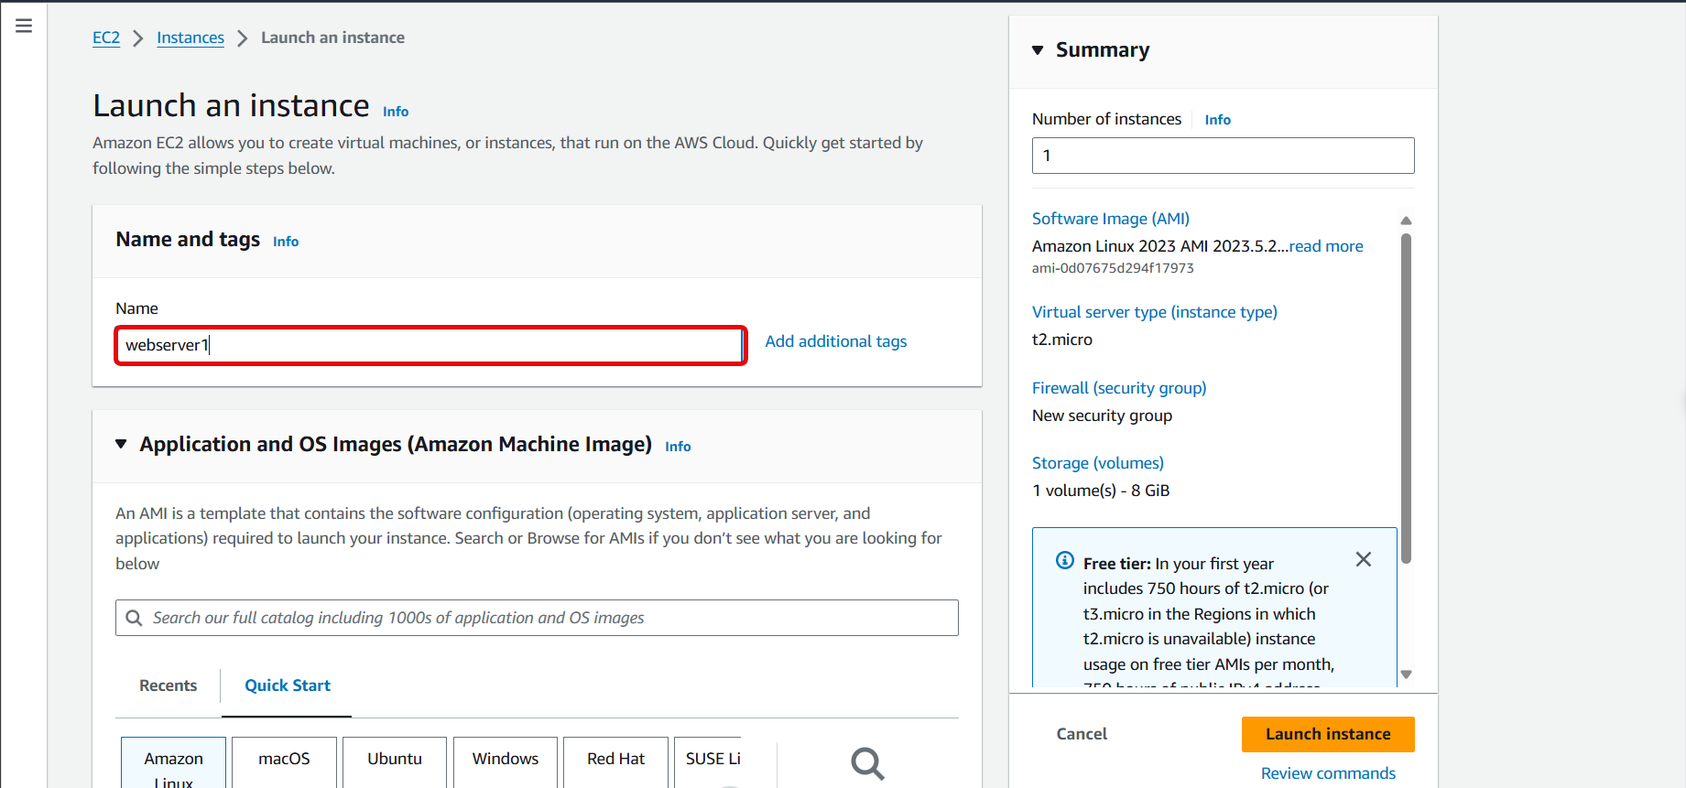This screenshot has height=788, width=1686.
Task: Click the Free tier info circle icon
Action: (x=1064, y=561)
